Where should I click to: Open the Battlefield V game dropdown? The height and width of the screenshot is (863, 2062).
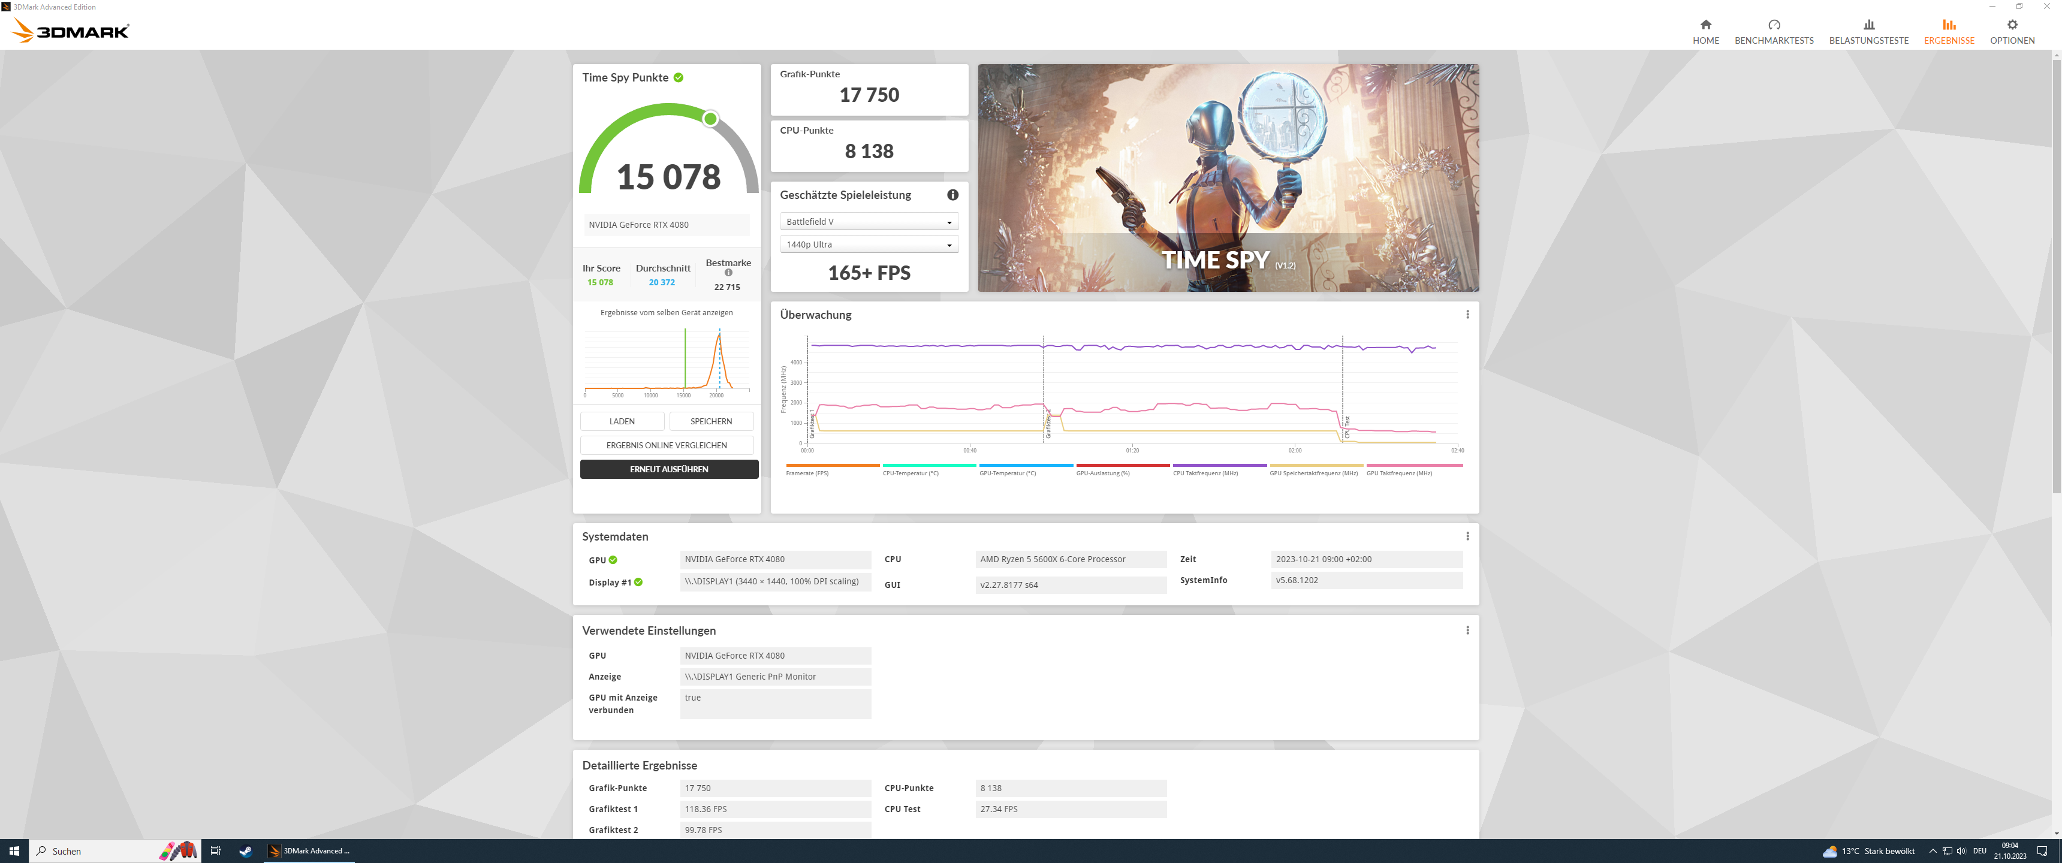(x=869, y=222)
